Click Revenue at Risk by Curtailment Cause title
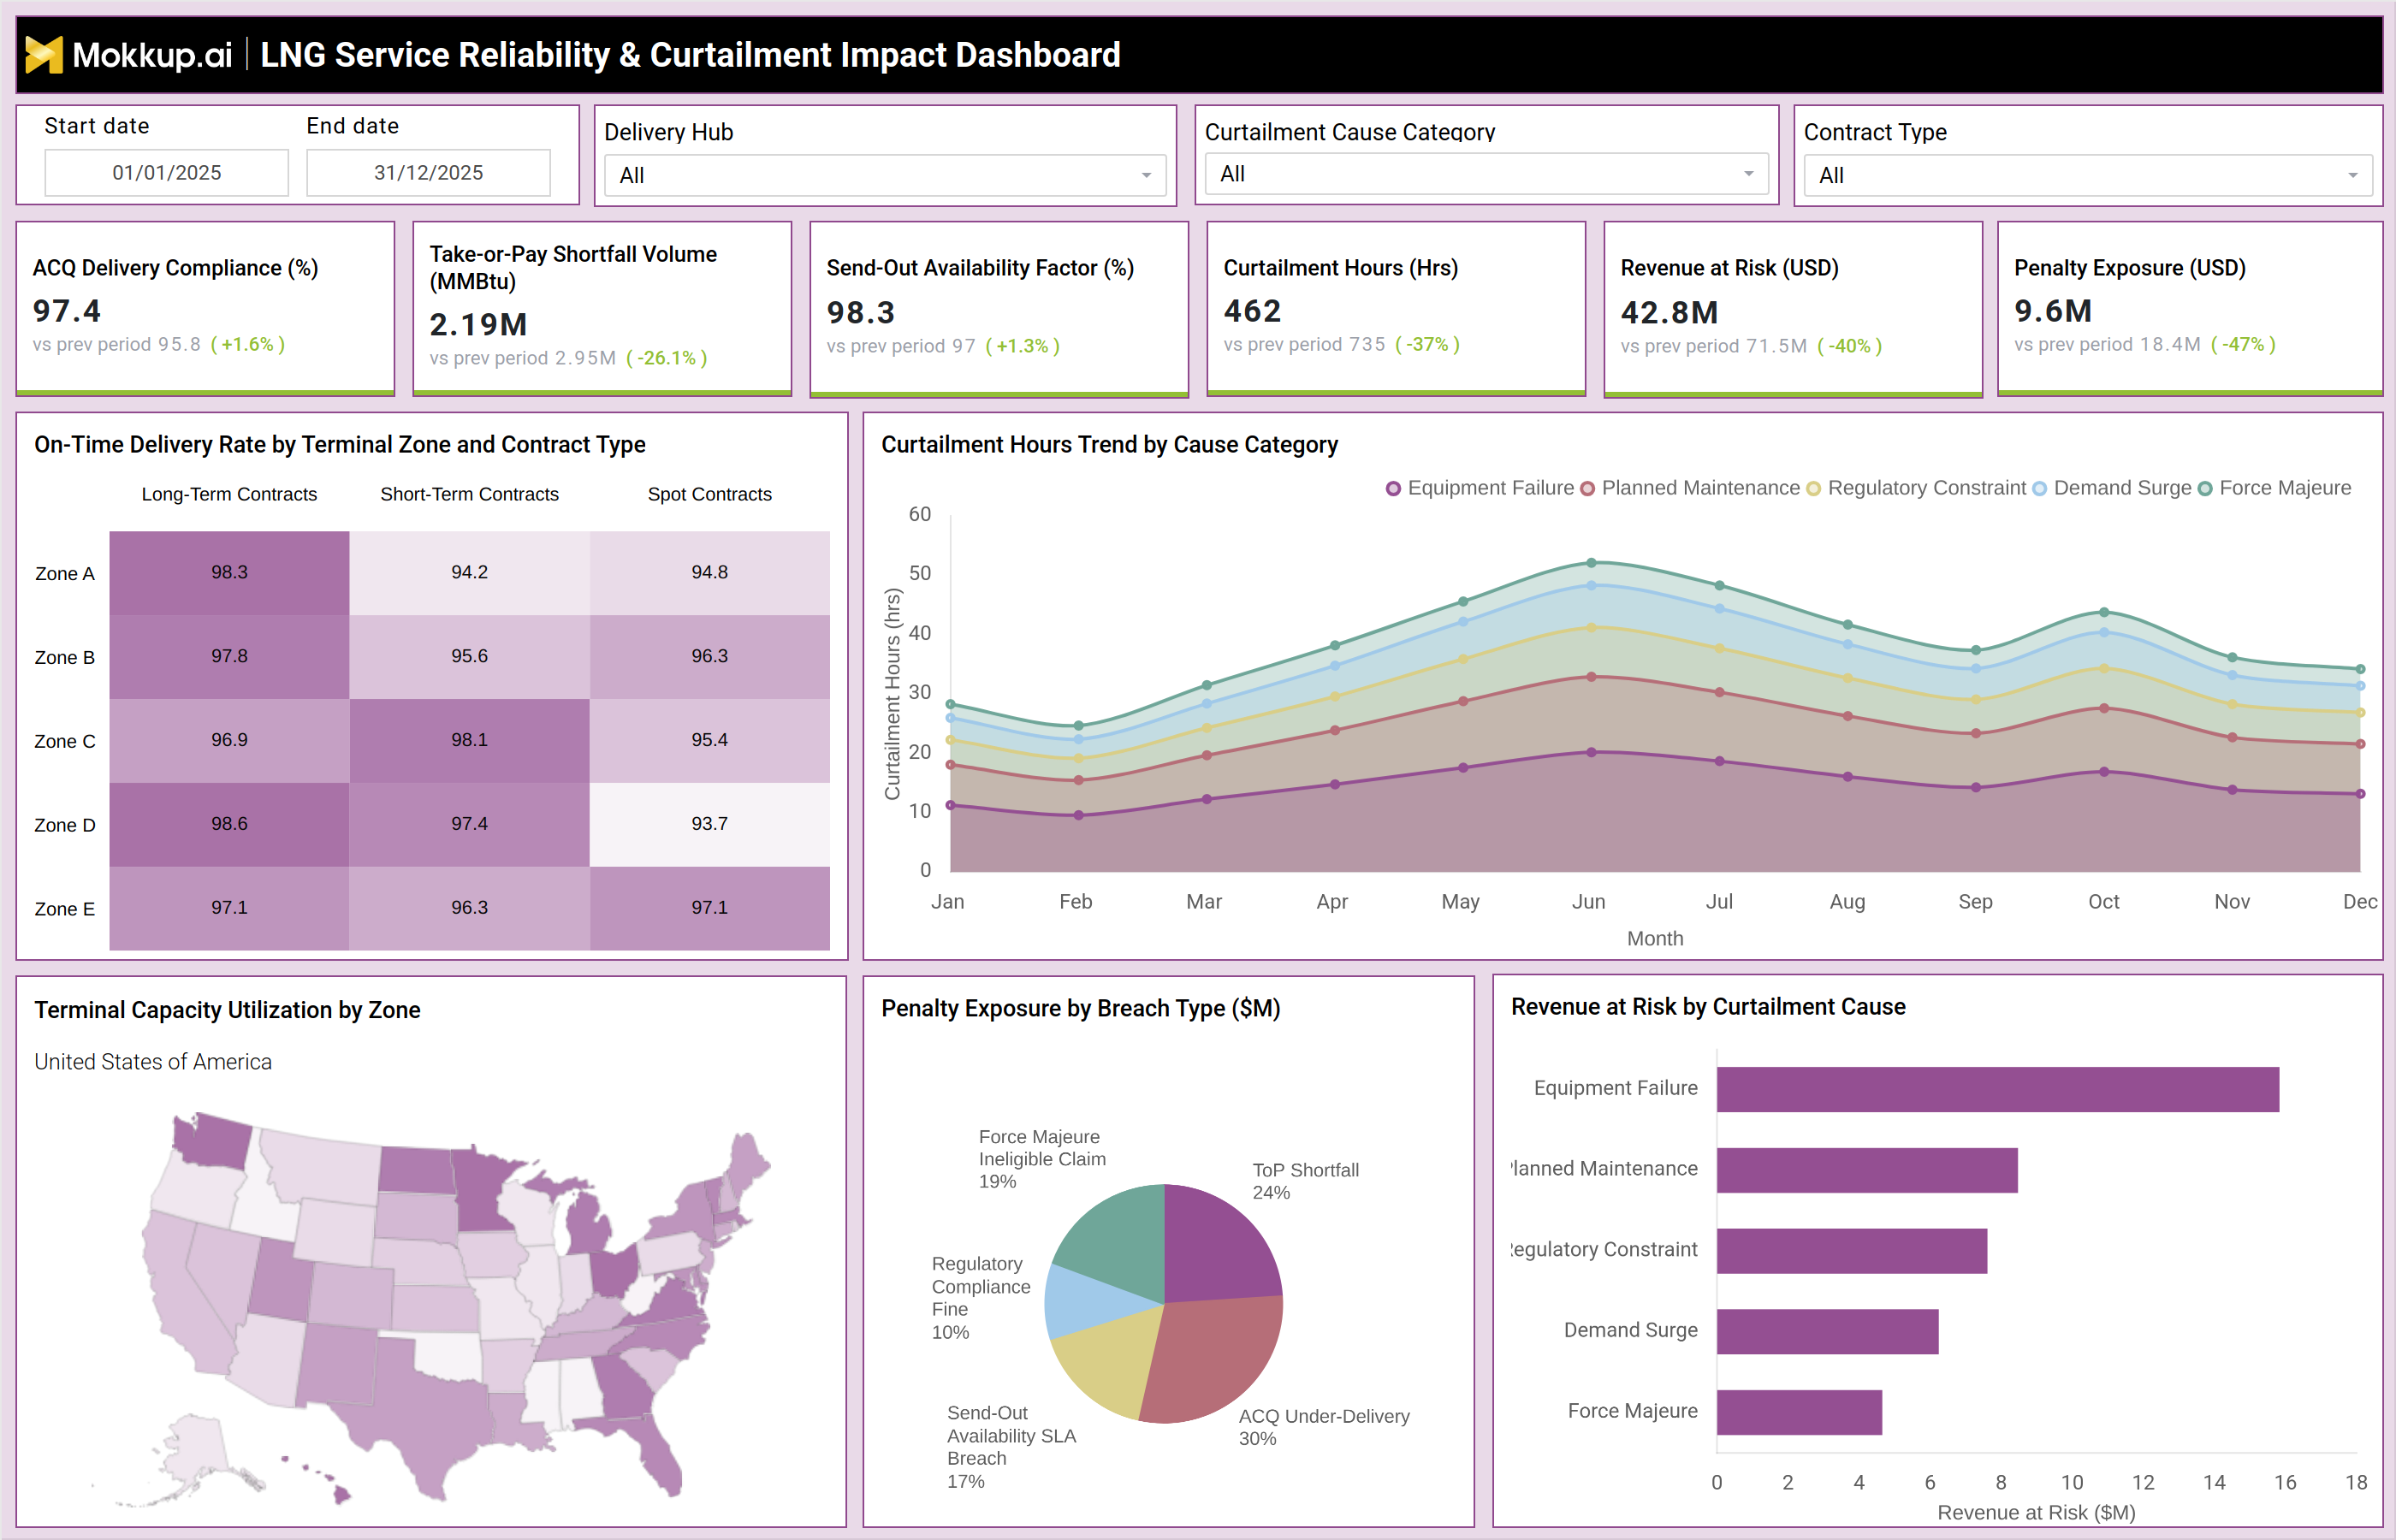 coord(1708,1007)
